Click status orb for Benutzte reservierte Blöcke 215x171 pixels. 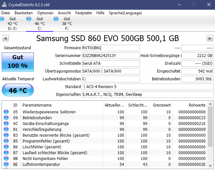(6, 135)
